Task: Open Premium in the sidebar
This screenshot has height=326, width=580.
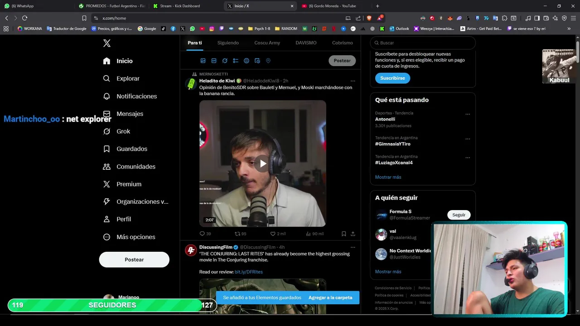Action: coord(122,184)
